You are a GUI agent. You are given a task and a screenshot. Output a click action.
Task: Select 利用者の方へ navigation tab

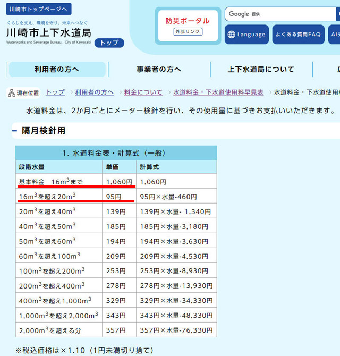[57, 69]
